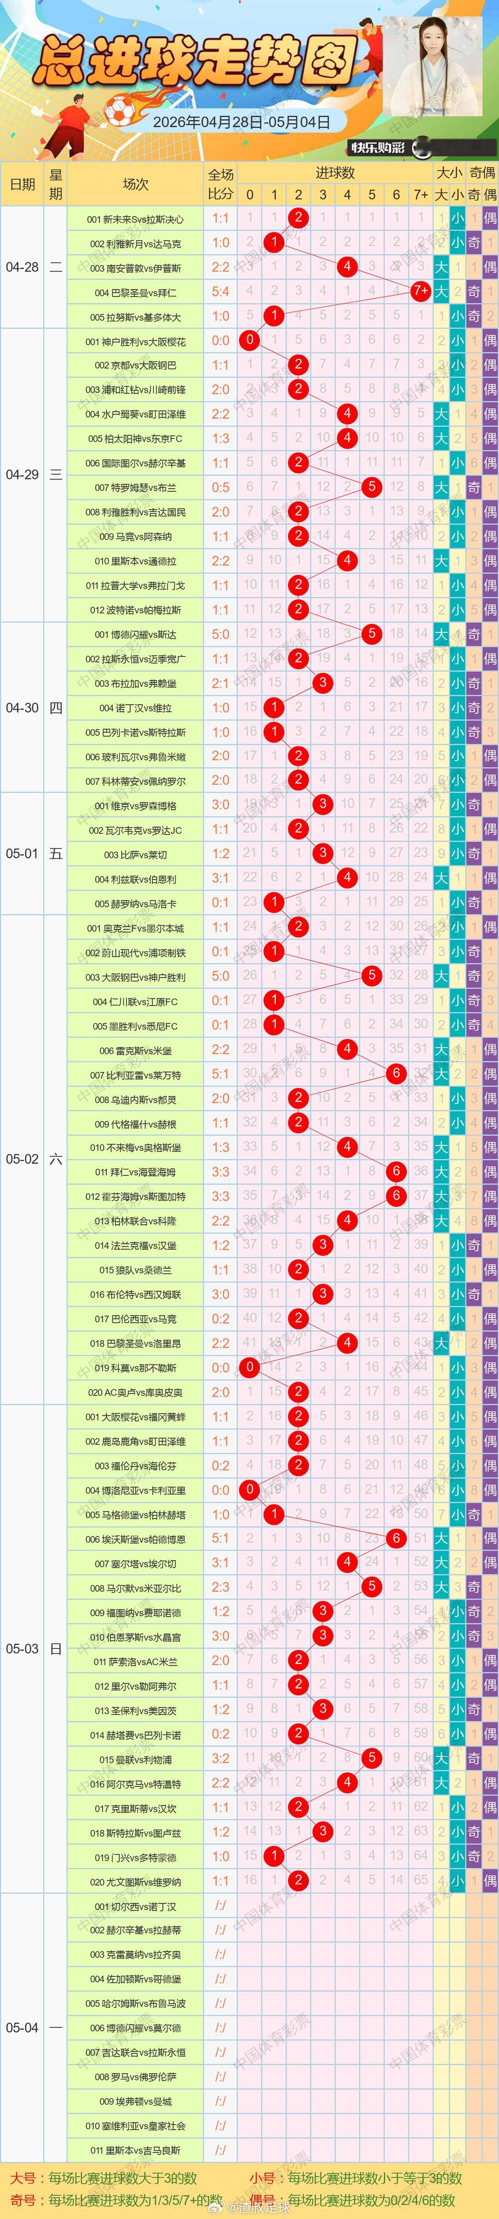499x2219 pixels.
Task: Select the 05-02 date group cell
Action: tap(22, 1159)
